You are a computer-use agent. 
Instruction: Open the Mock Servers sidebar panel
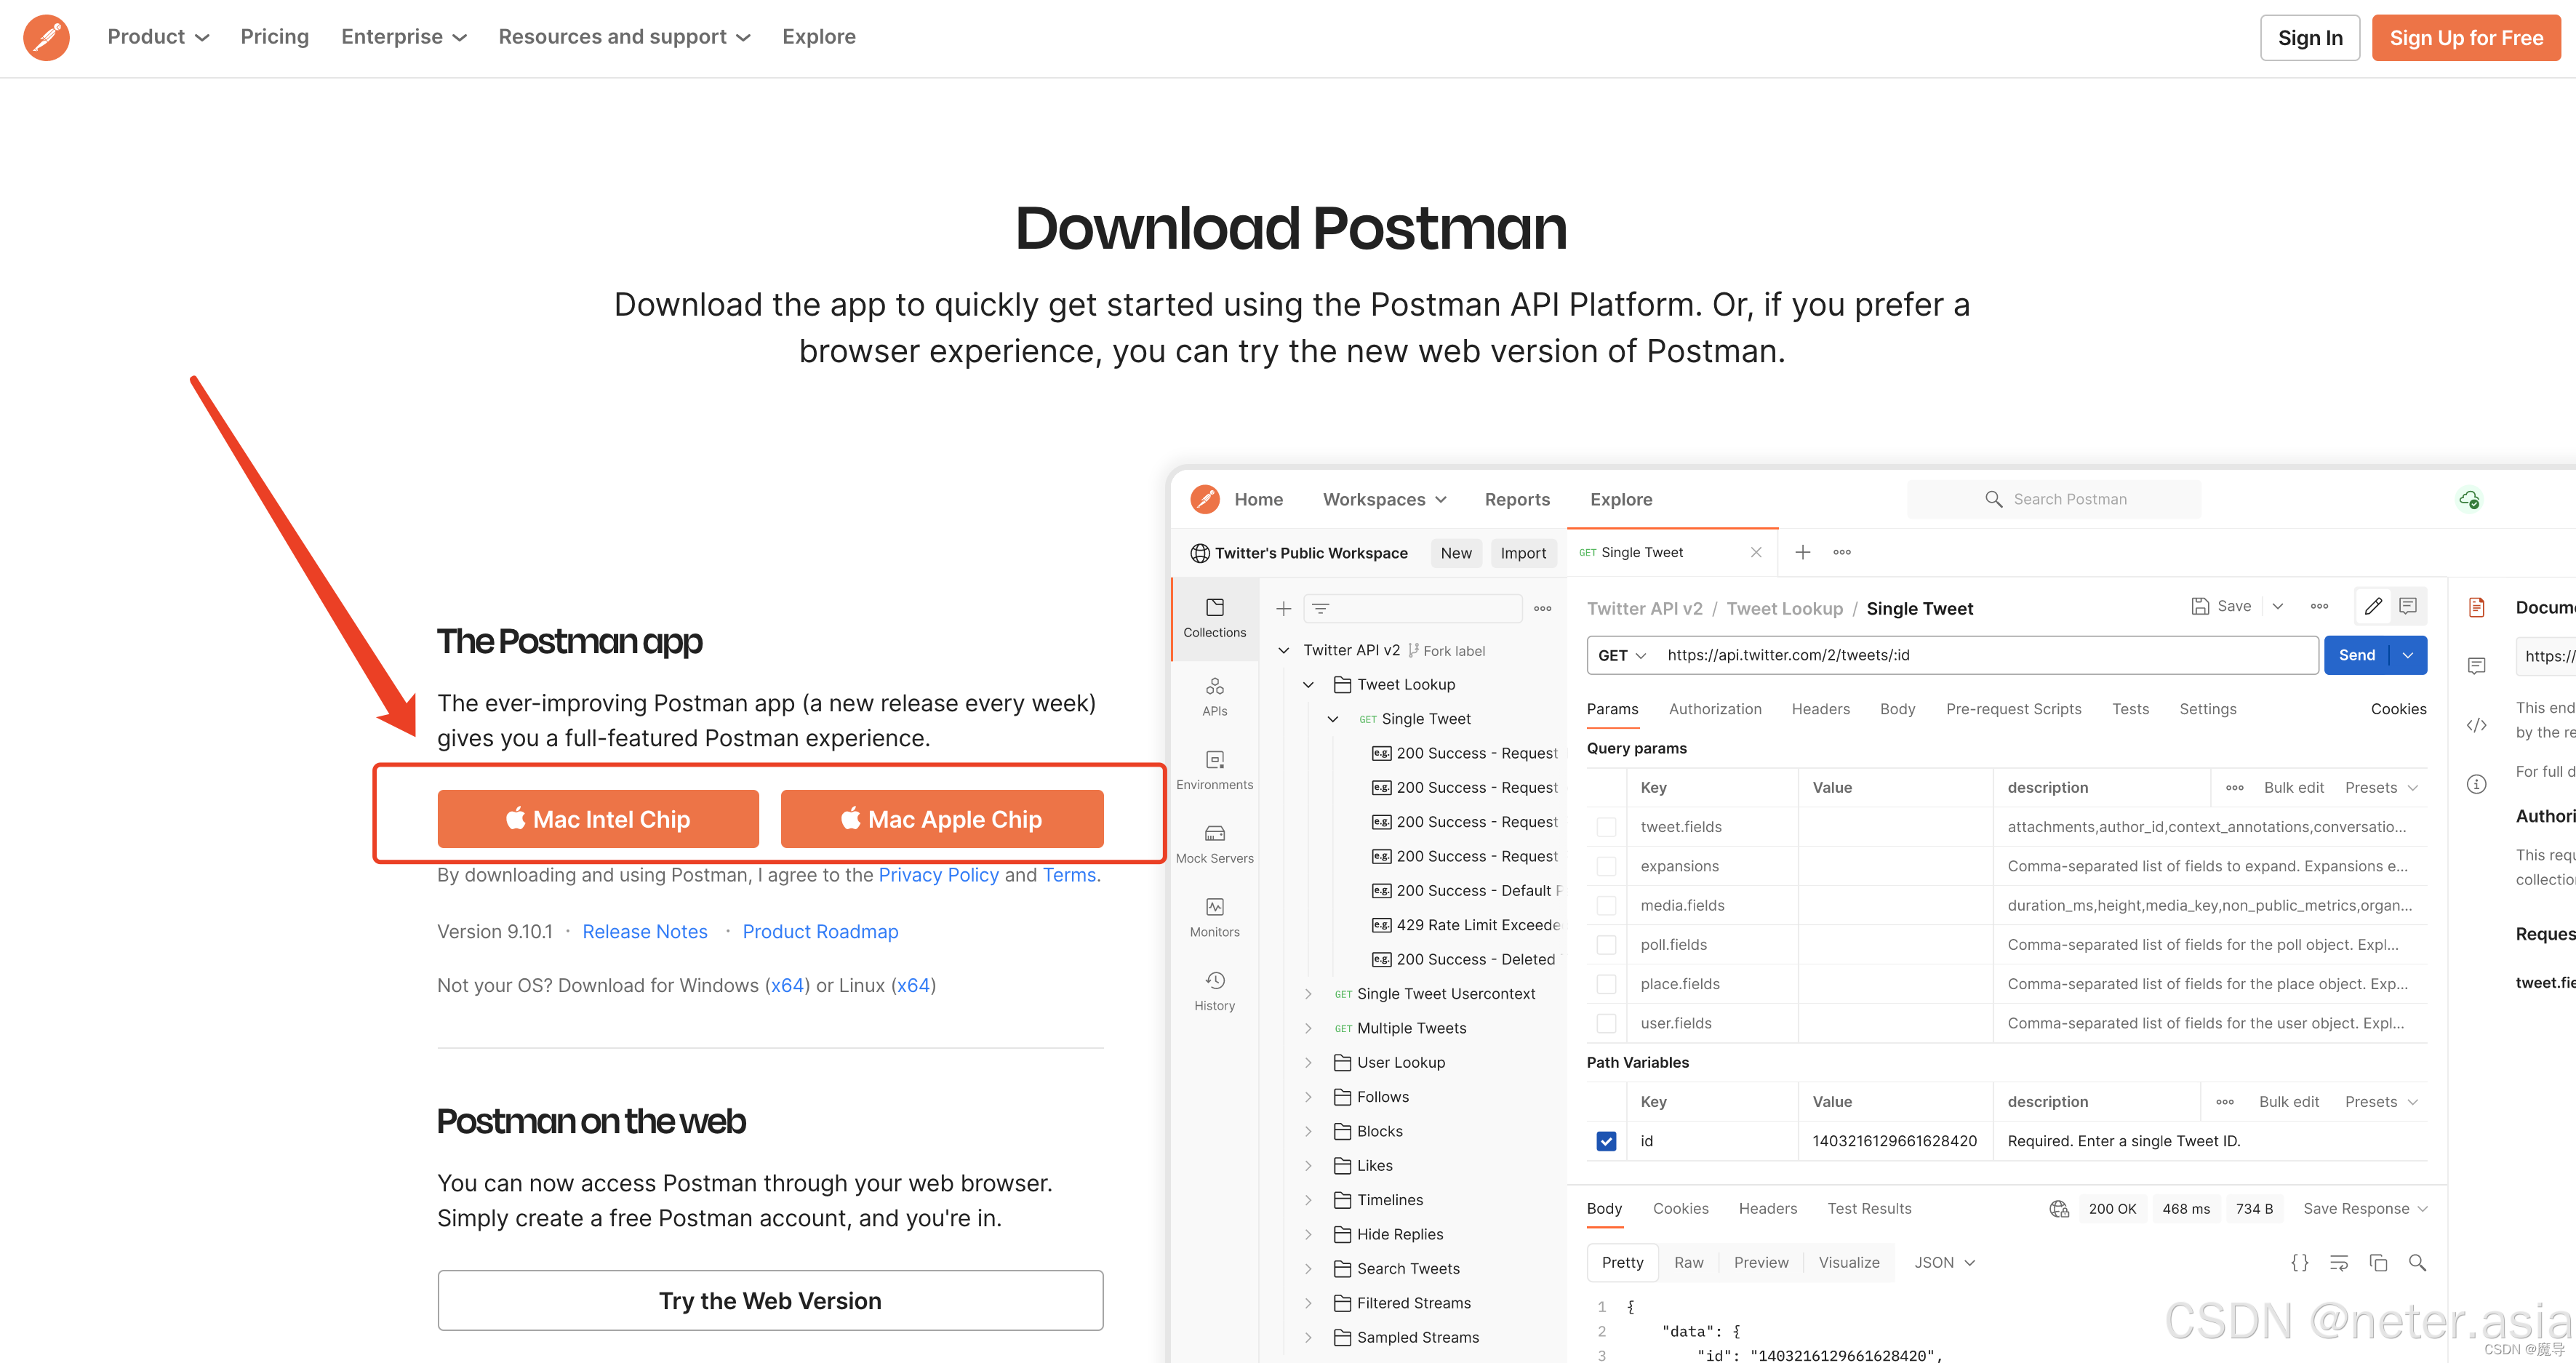[1214, 844]
